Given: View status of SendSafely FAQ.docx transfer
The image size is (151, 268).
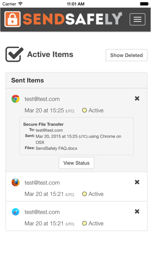Looking at the screenshot, I should (76, 163).
